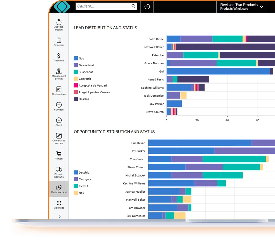
Task: Toggle Pierdut legend entry in opportunity chart
Action: pyautogui.click(x=83, y=186)
